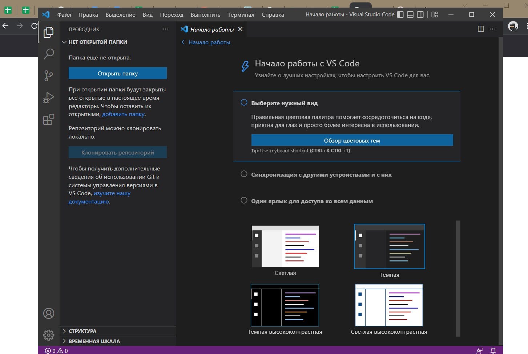
Task: Click the Клонировать репозиторий button
Action: click(x=118, y=152)
